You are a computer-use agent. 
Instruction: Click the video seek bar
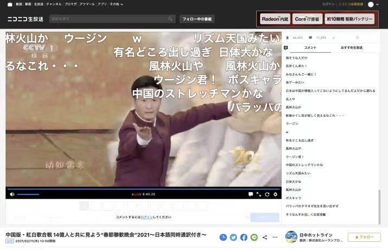144,189
